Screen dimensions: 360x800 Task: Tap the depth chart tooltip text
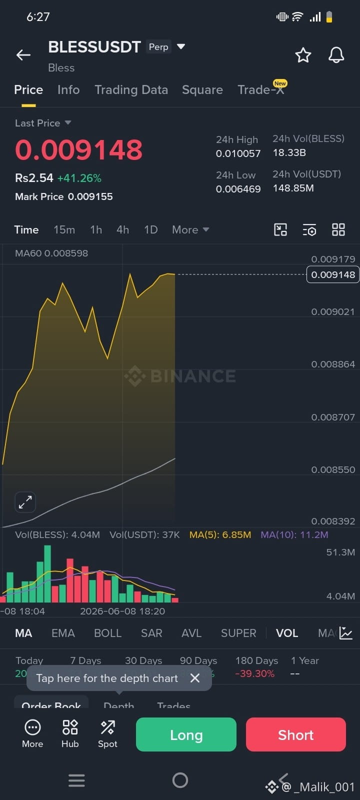click(107, 678)
